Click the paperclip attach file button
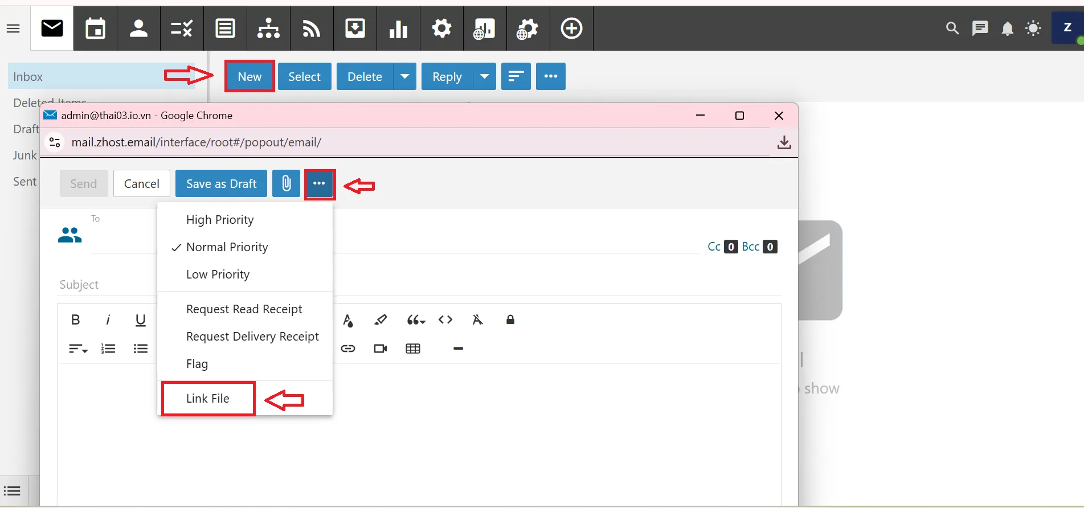1084x508 pixels. coord(286,183)
